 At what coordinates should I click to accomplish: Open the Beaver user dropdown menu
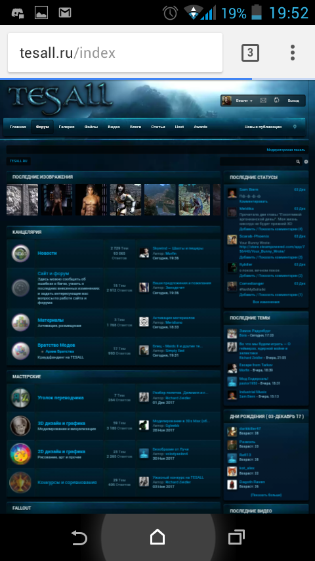pyautogui.click(x=244, y=101)
